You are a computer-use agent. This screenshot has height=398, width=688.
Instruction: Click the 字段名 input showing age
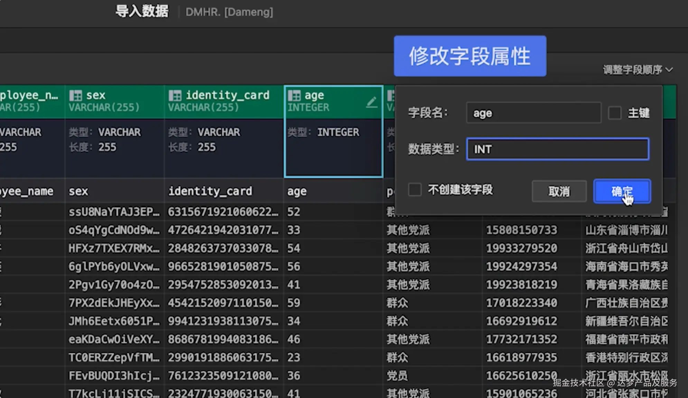pyautogui.click(x=533, y=113)
